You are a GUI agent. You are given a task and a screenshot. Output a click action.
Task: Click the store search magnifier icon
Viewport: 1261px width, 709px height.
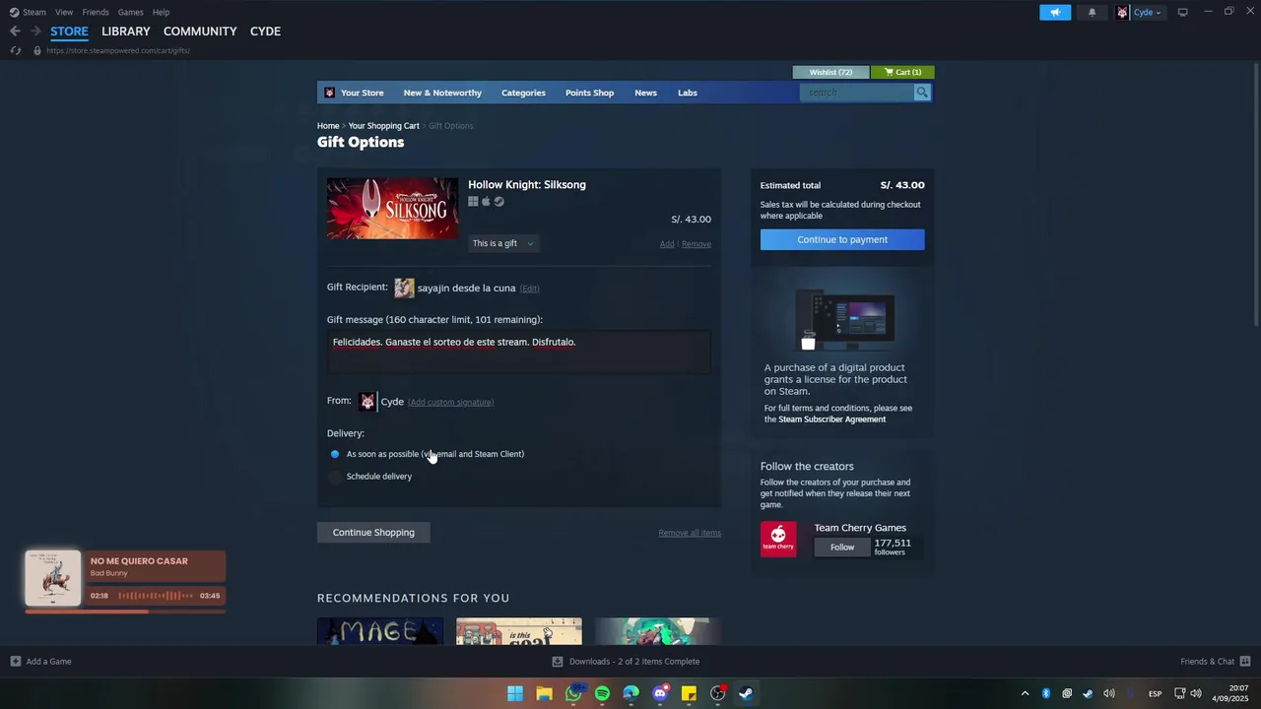[922, 93]
